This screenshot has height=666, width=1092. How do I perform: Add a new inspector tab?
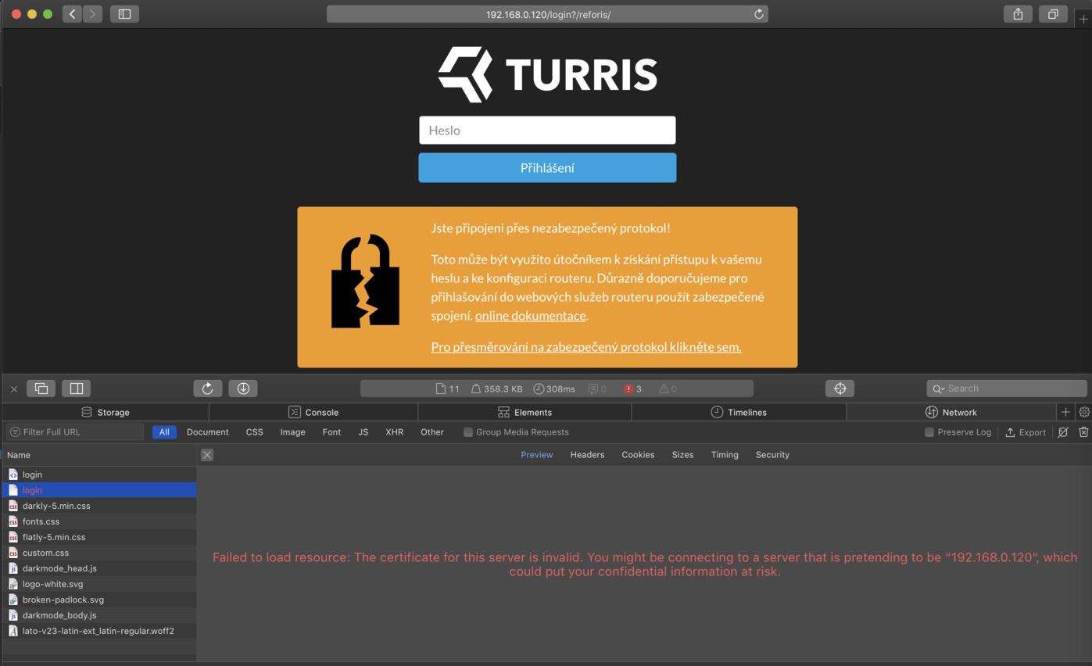[x=1065, y=412]
